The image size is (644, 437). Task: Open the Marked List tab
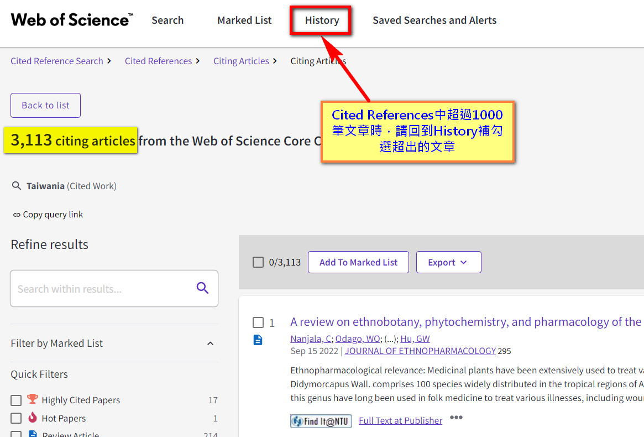tap(244, 20)
